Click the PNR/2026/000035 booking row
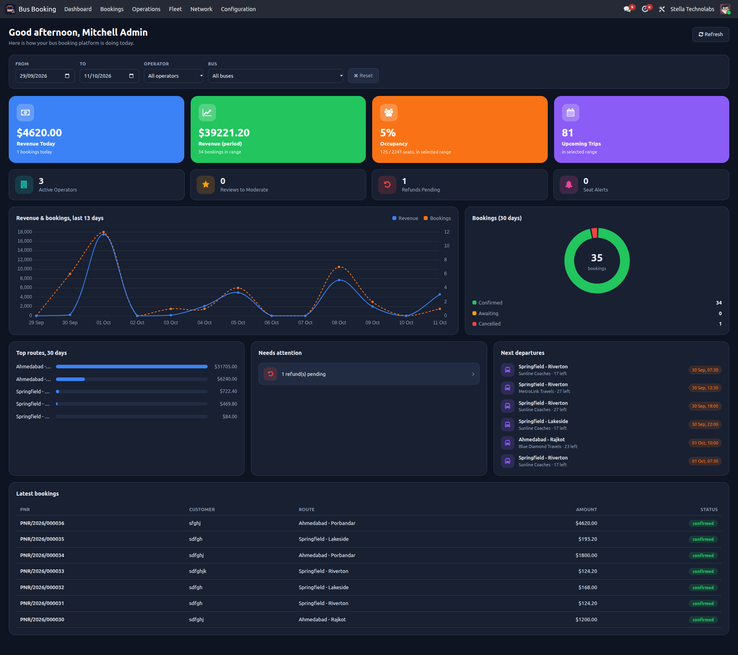Image resolution: width=738 pixels, height=655 pixels. 369,539
